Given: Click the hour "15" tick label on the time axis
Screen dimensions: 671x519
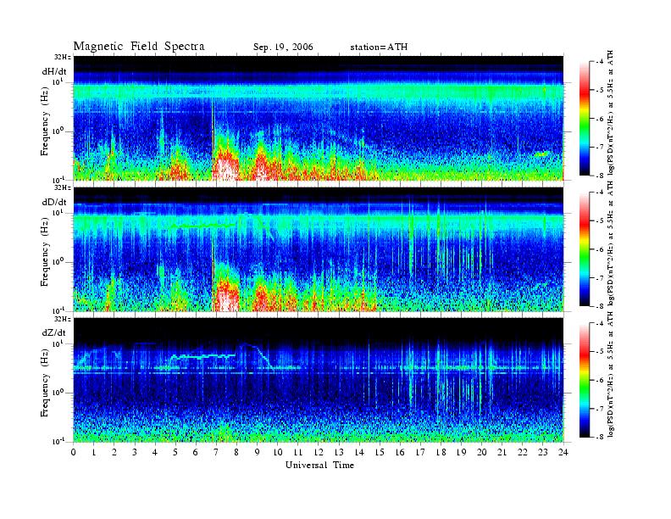Looking at the screenshot, I should pyautogui.click(x=380, y=452).
